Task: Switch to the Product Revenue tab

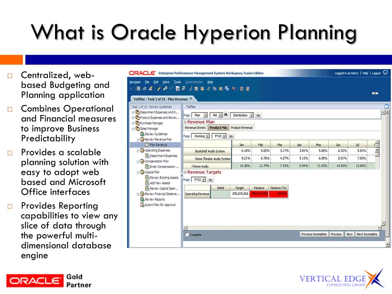Action: click(242, 127)
